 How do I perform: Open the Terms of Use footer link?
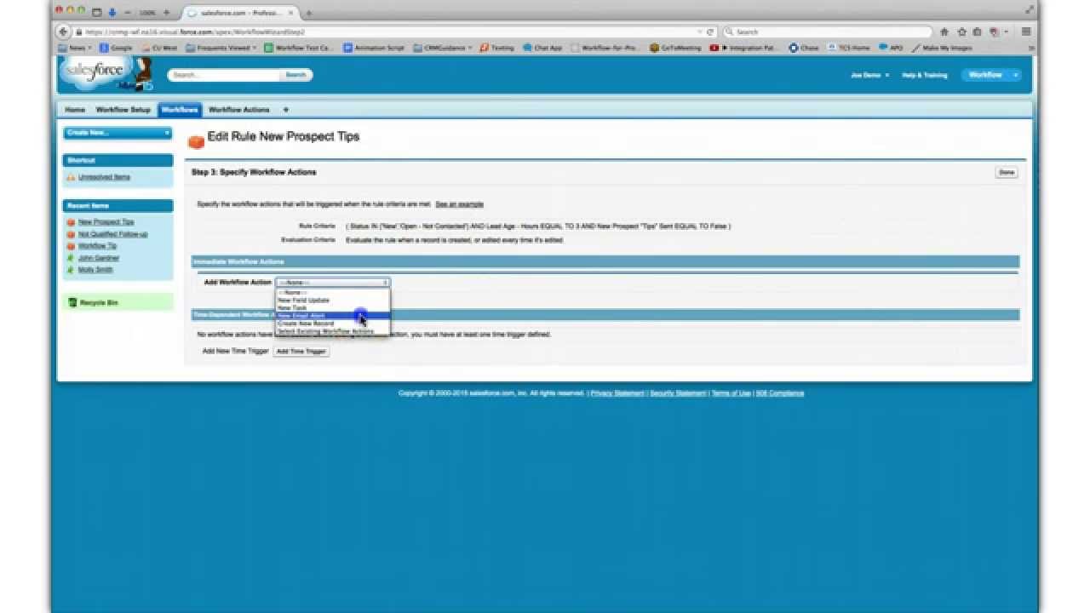(x=731, y=393)
